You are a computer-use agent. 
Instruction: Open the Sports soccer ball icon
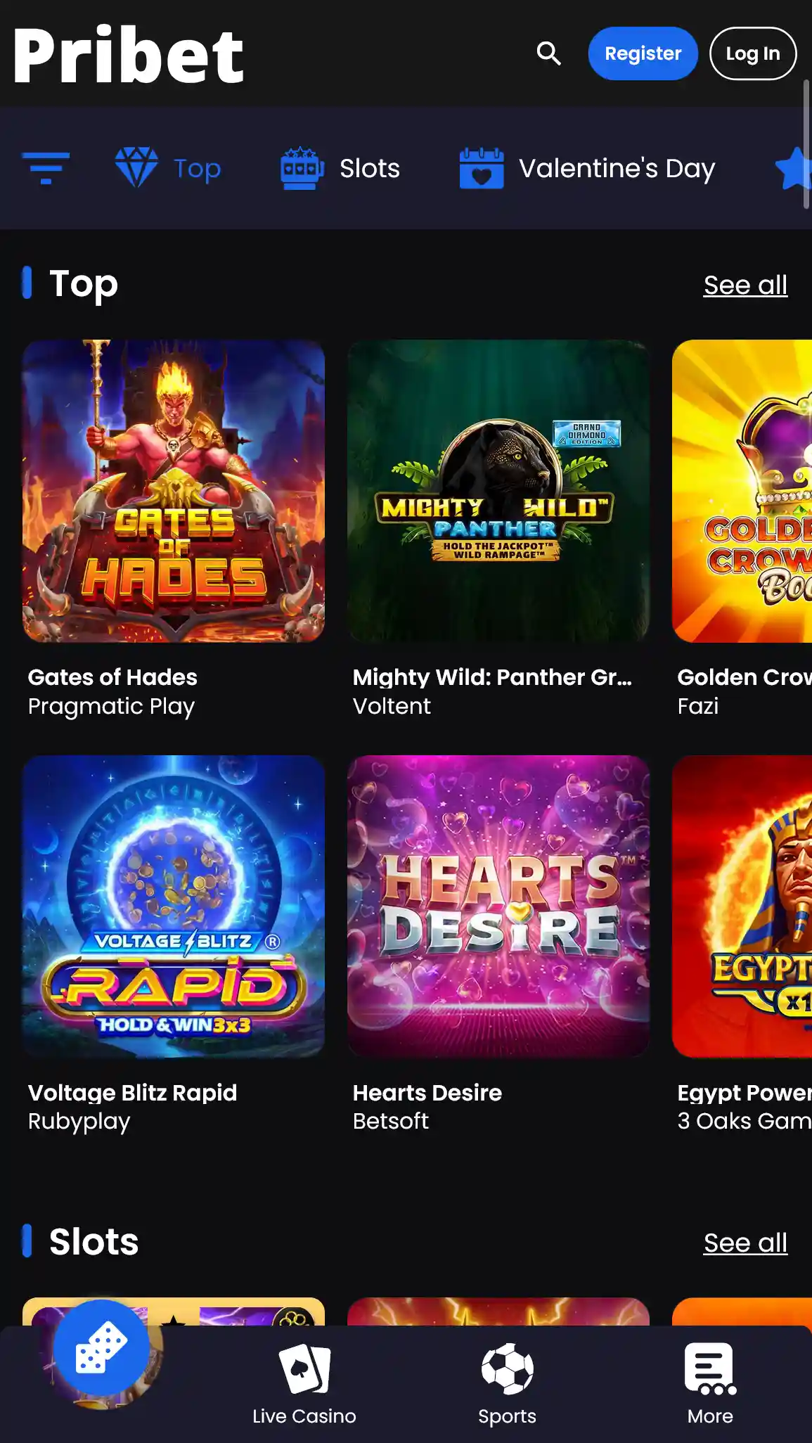click(x=508, y=1368)
